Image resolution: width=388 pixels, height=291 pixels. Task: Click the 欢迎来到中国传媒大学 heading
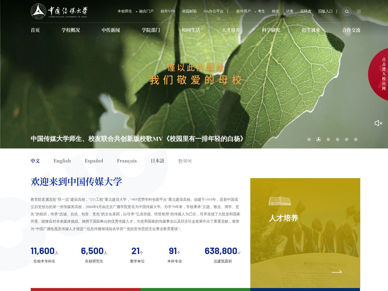(x=76, y=182)
